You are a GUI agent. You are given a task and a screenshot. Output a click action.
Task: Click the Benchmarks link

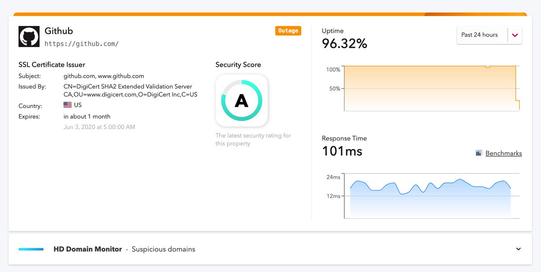(x=503, y=153)
